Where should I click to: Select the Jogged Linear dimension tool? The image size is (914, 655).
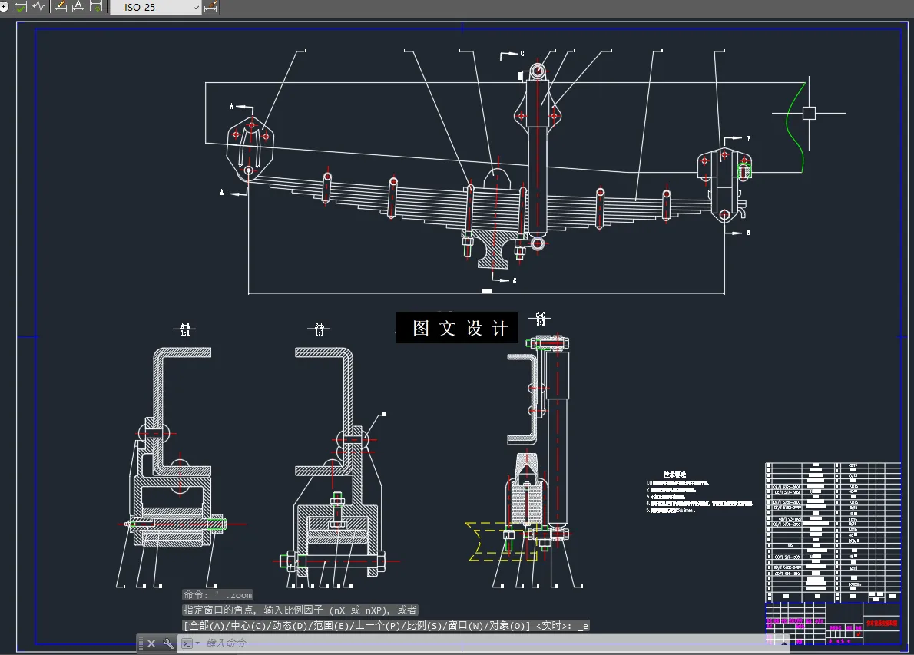point(38,7)
